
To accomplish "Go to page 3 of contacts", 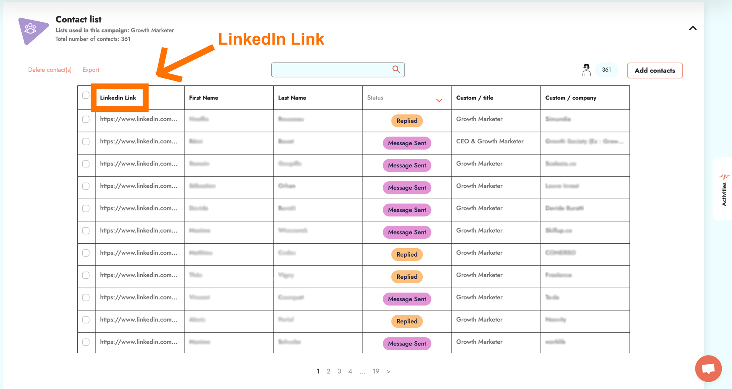I will (x=339, y=371).
